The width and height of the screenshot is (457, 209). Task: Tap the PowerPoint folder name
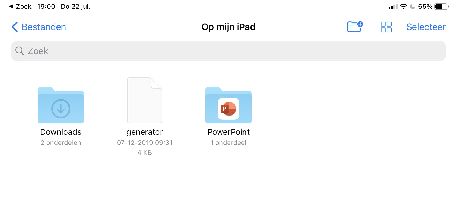click(x=229, y=132)
